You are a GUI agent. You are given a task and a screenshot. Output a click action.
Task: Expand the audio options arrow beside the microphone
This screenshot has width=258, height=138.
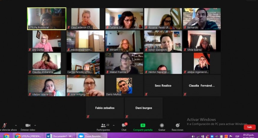[x=16, y=125]
